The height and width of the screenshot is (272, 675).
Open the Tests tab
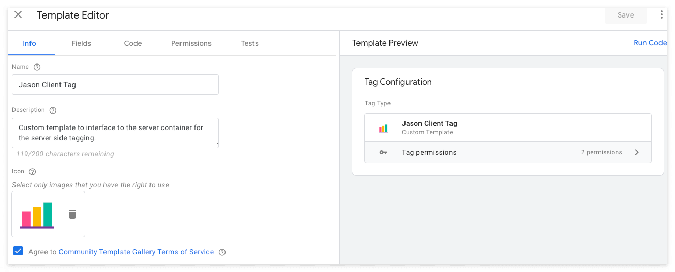click(250, 43)
